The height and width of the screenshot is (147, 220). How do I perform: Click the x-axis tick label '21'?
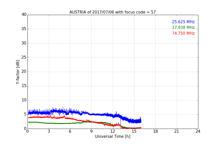tap(177, 131)
